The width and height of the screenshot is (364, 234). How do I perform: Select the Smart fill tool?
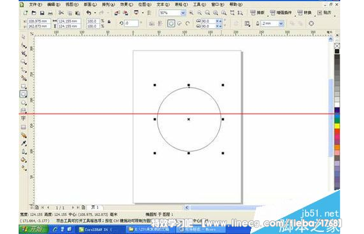[23, 78]
